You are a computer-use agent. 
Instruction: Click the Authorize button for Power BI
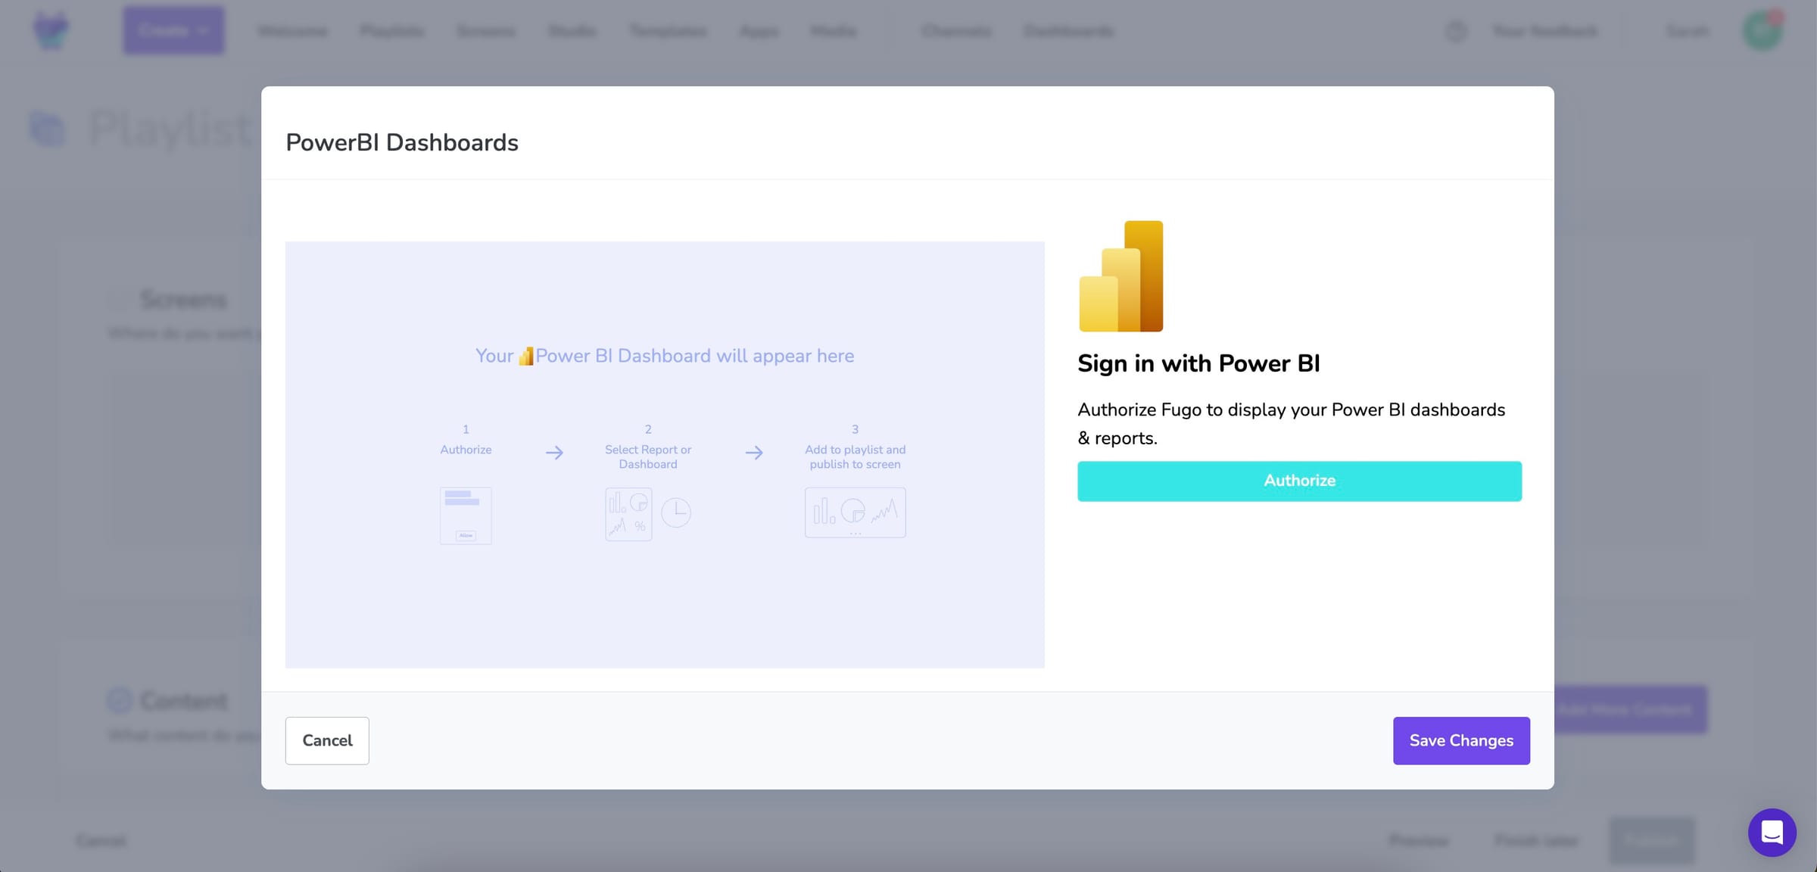click(1299, 481)
